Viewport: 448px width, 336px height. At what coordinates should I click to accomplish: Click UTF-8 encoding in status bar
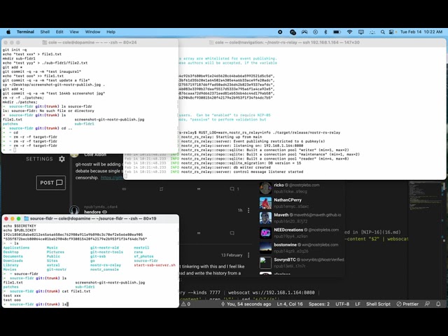point(342,304)
